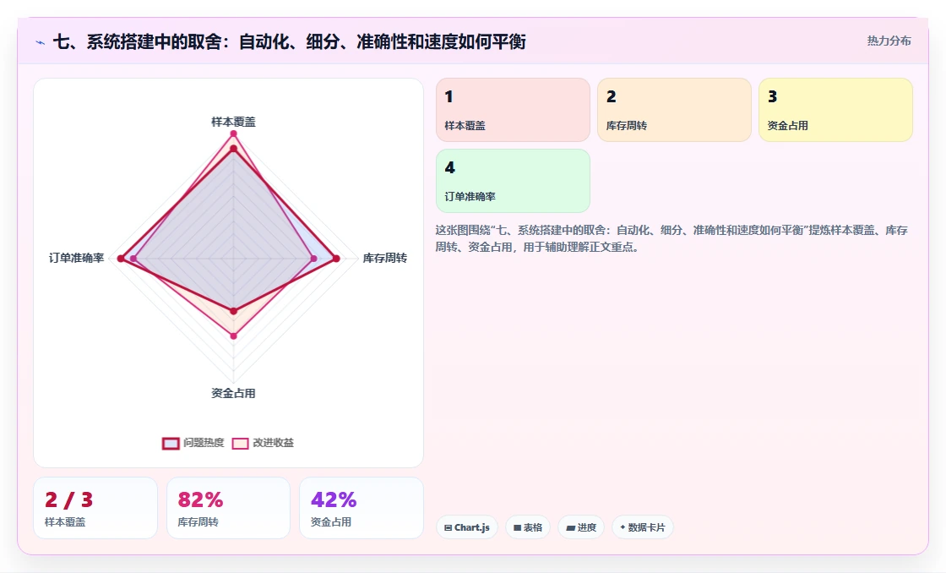Click the 82% 库存周转 stat card
This screenshot has height=573, width=946.
(228, 508)
